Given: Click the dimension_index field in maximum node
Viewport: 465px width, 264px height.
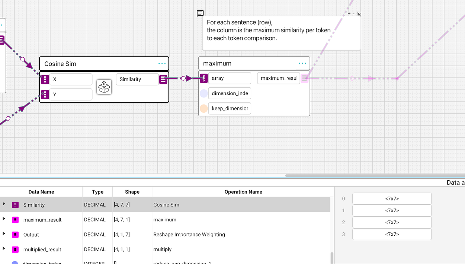Looking at the screenshot, I should (x=230, y=93).
